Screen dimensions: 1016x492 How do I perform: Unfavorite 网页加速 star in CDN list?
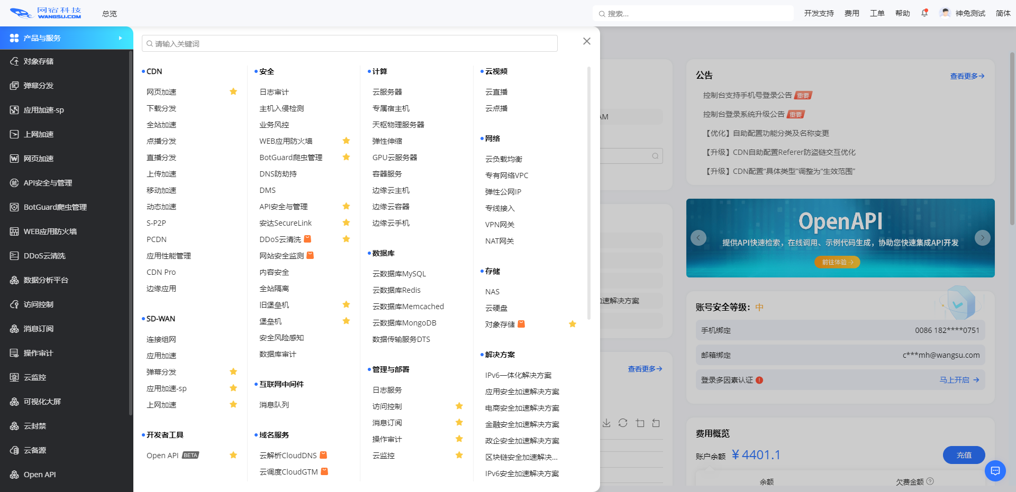click(233, 91)
